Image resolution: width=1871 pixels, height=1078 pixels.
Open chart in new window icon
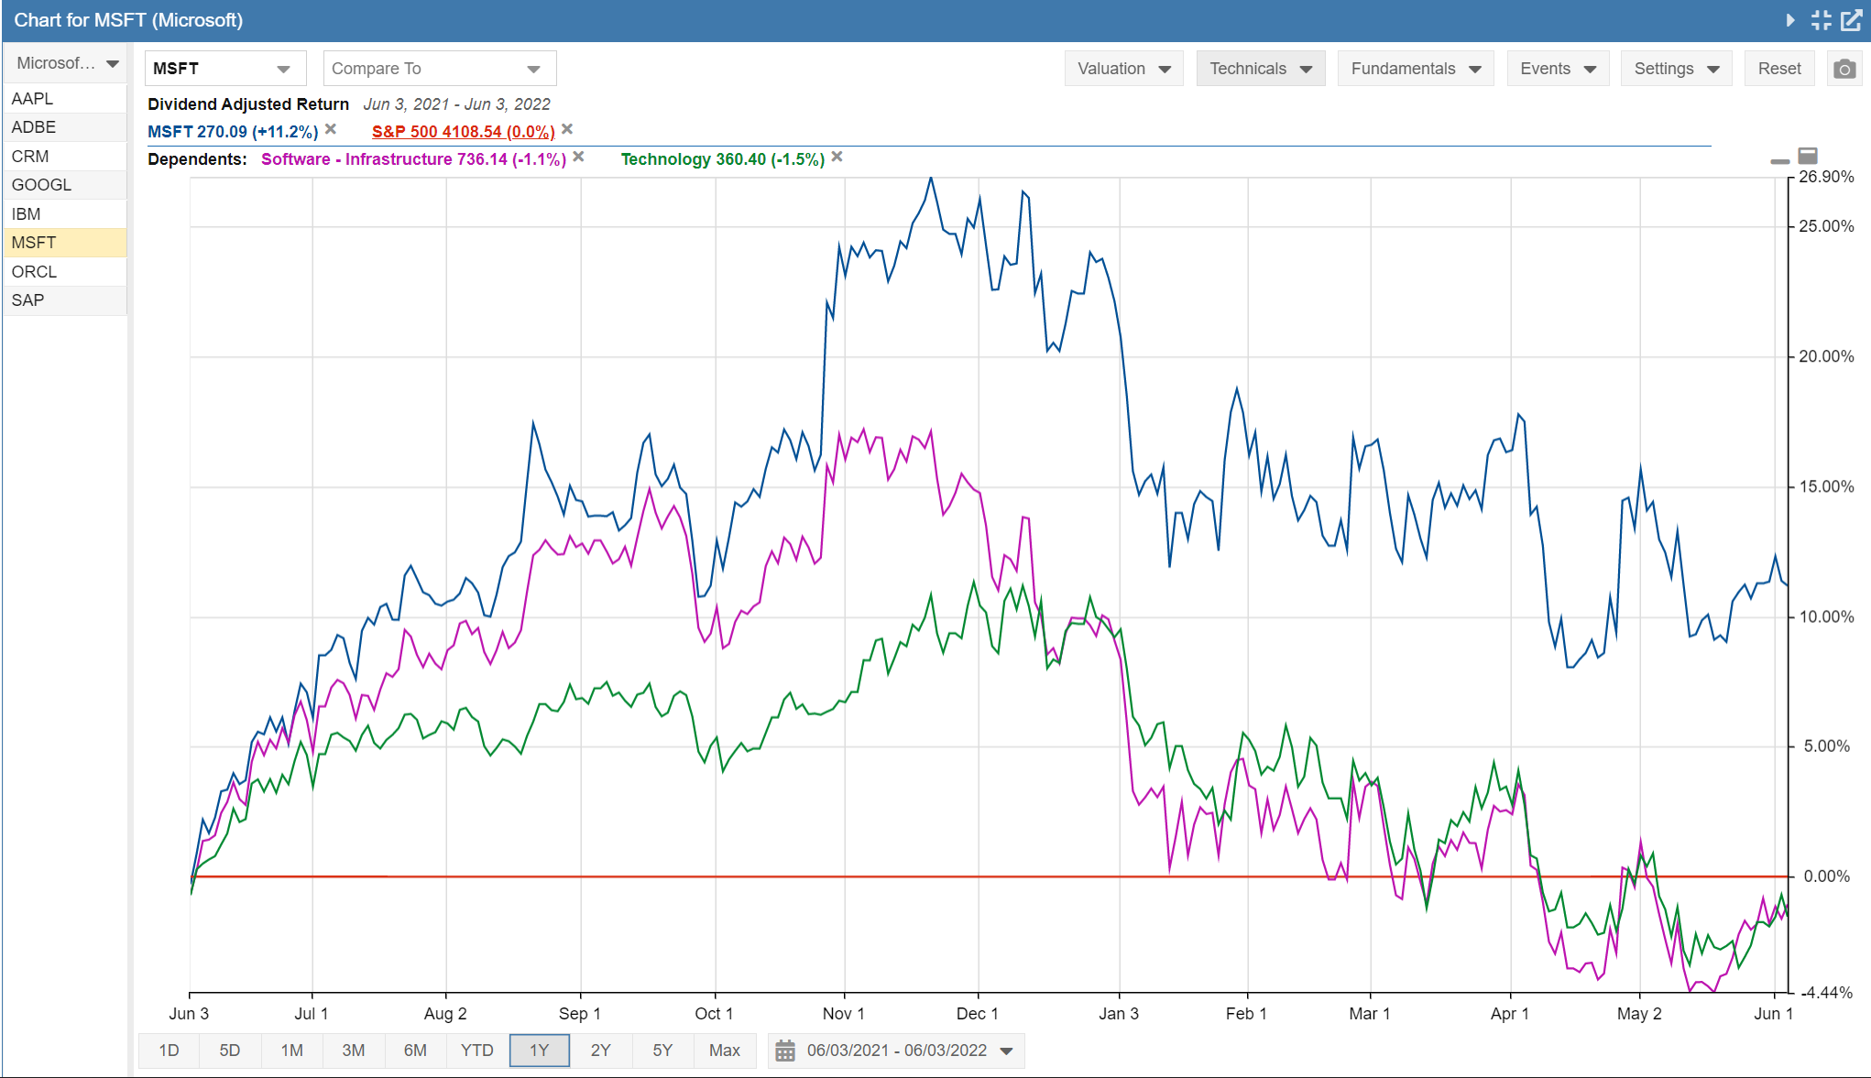click(1852, 20)
